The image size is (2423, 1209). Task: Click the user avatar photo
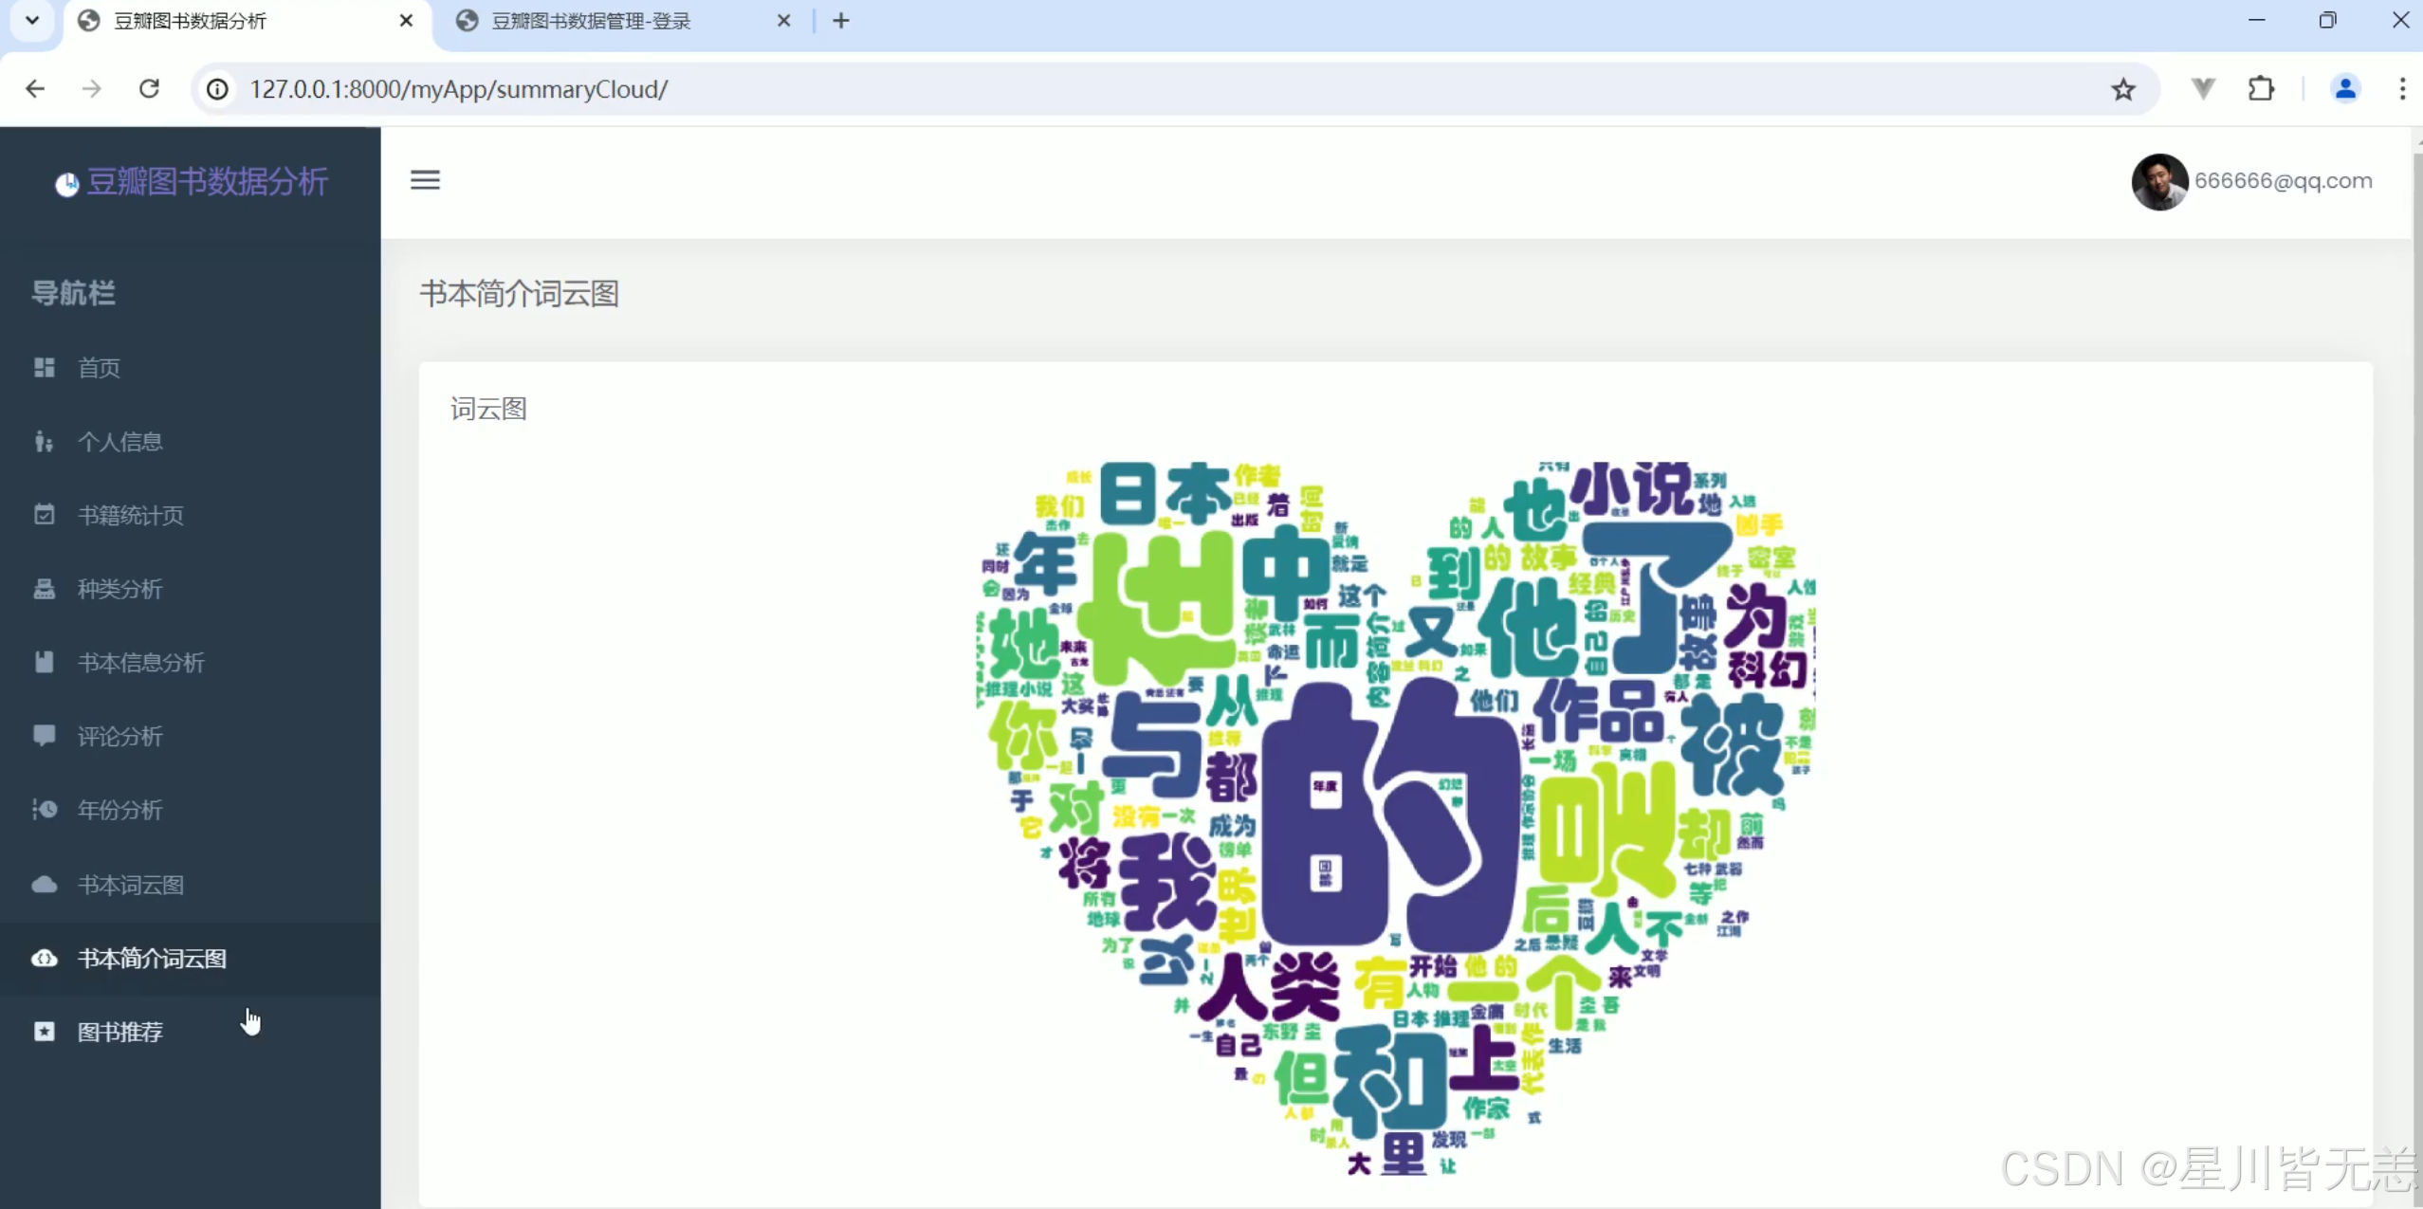point(2158,181)
